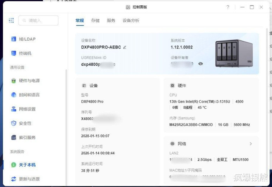Click 全双工 duplex value
Screen dimensions: 272x187
point(222,160)
